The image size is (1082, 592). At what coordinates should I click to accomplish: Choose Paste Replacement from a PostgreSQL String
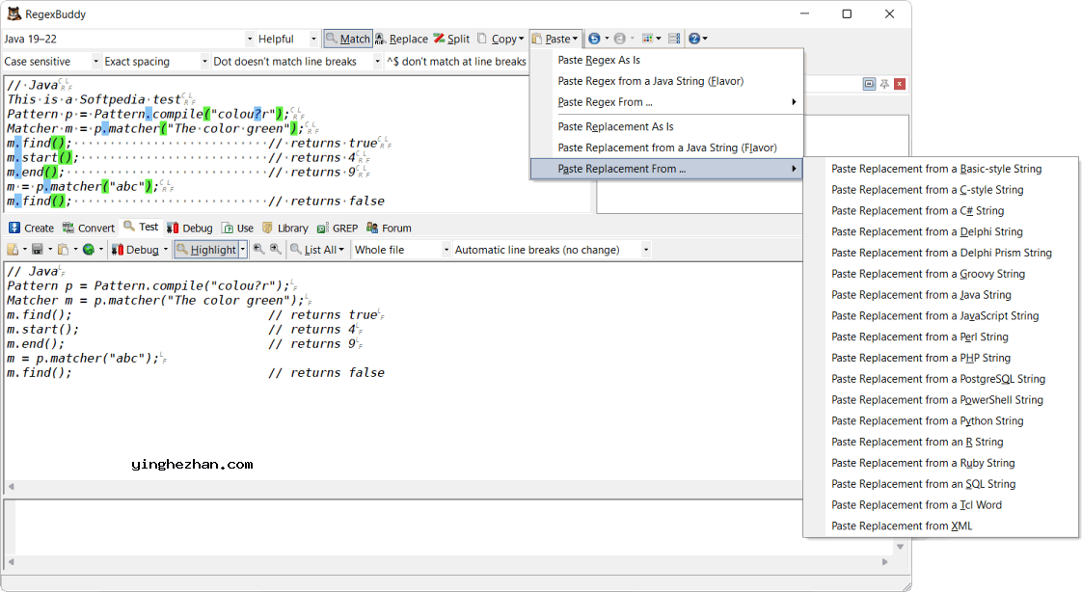[938, 379]
